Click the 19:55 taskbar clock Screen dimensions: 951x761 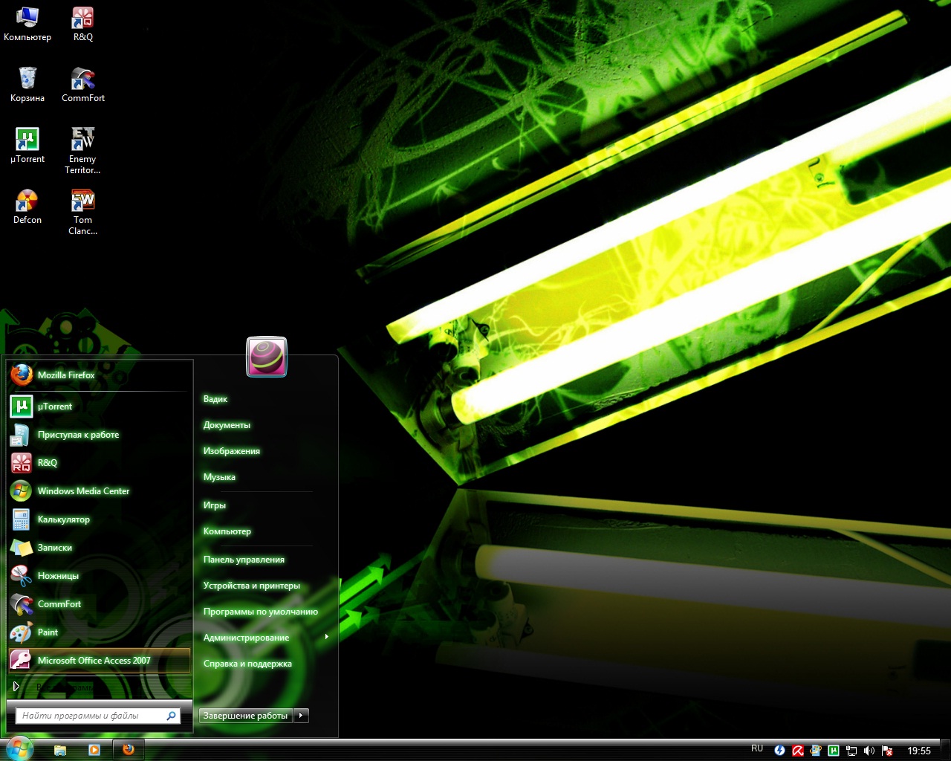919,751
